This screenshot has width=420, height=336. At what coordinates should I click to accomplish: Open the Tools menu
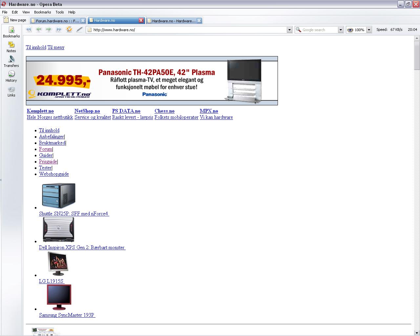[60, 12]
